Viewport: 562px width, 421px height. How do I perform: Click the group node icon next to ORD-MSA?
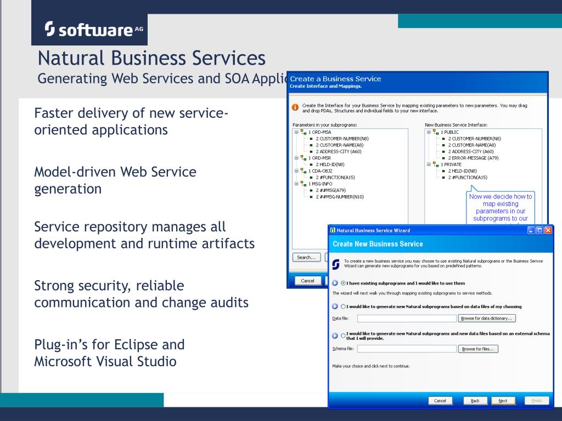pyautogui.click(x=304, y=132)
